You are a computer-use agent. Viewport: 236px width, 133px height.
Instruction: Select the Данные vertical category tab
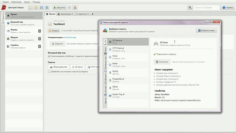tap(105, 79)
